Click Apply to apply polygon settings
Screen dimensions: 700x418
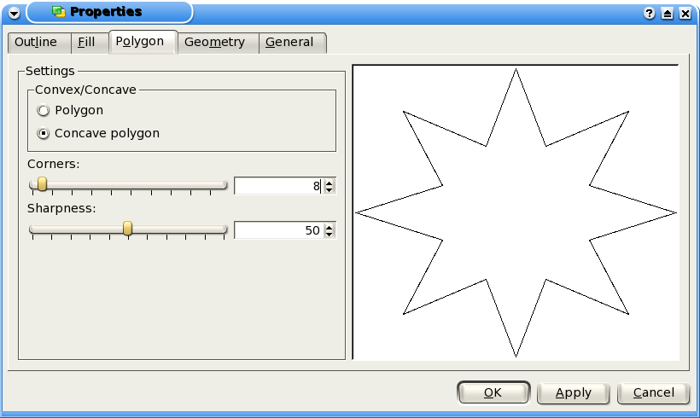pyautogui.click(x=573, y=392)
